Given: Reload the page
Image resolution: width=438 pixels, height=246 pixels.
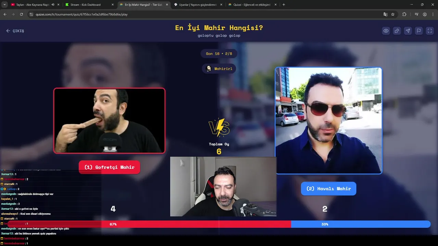Looking at the screenshot, I should click(x=22, y=14).
